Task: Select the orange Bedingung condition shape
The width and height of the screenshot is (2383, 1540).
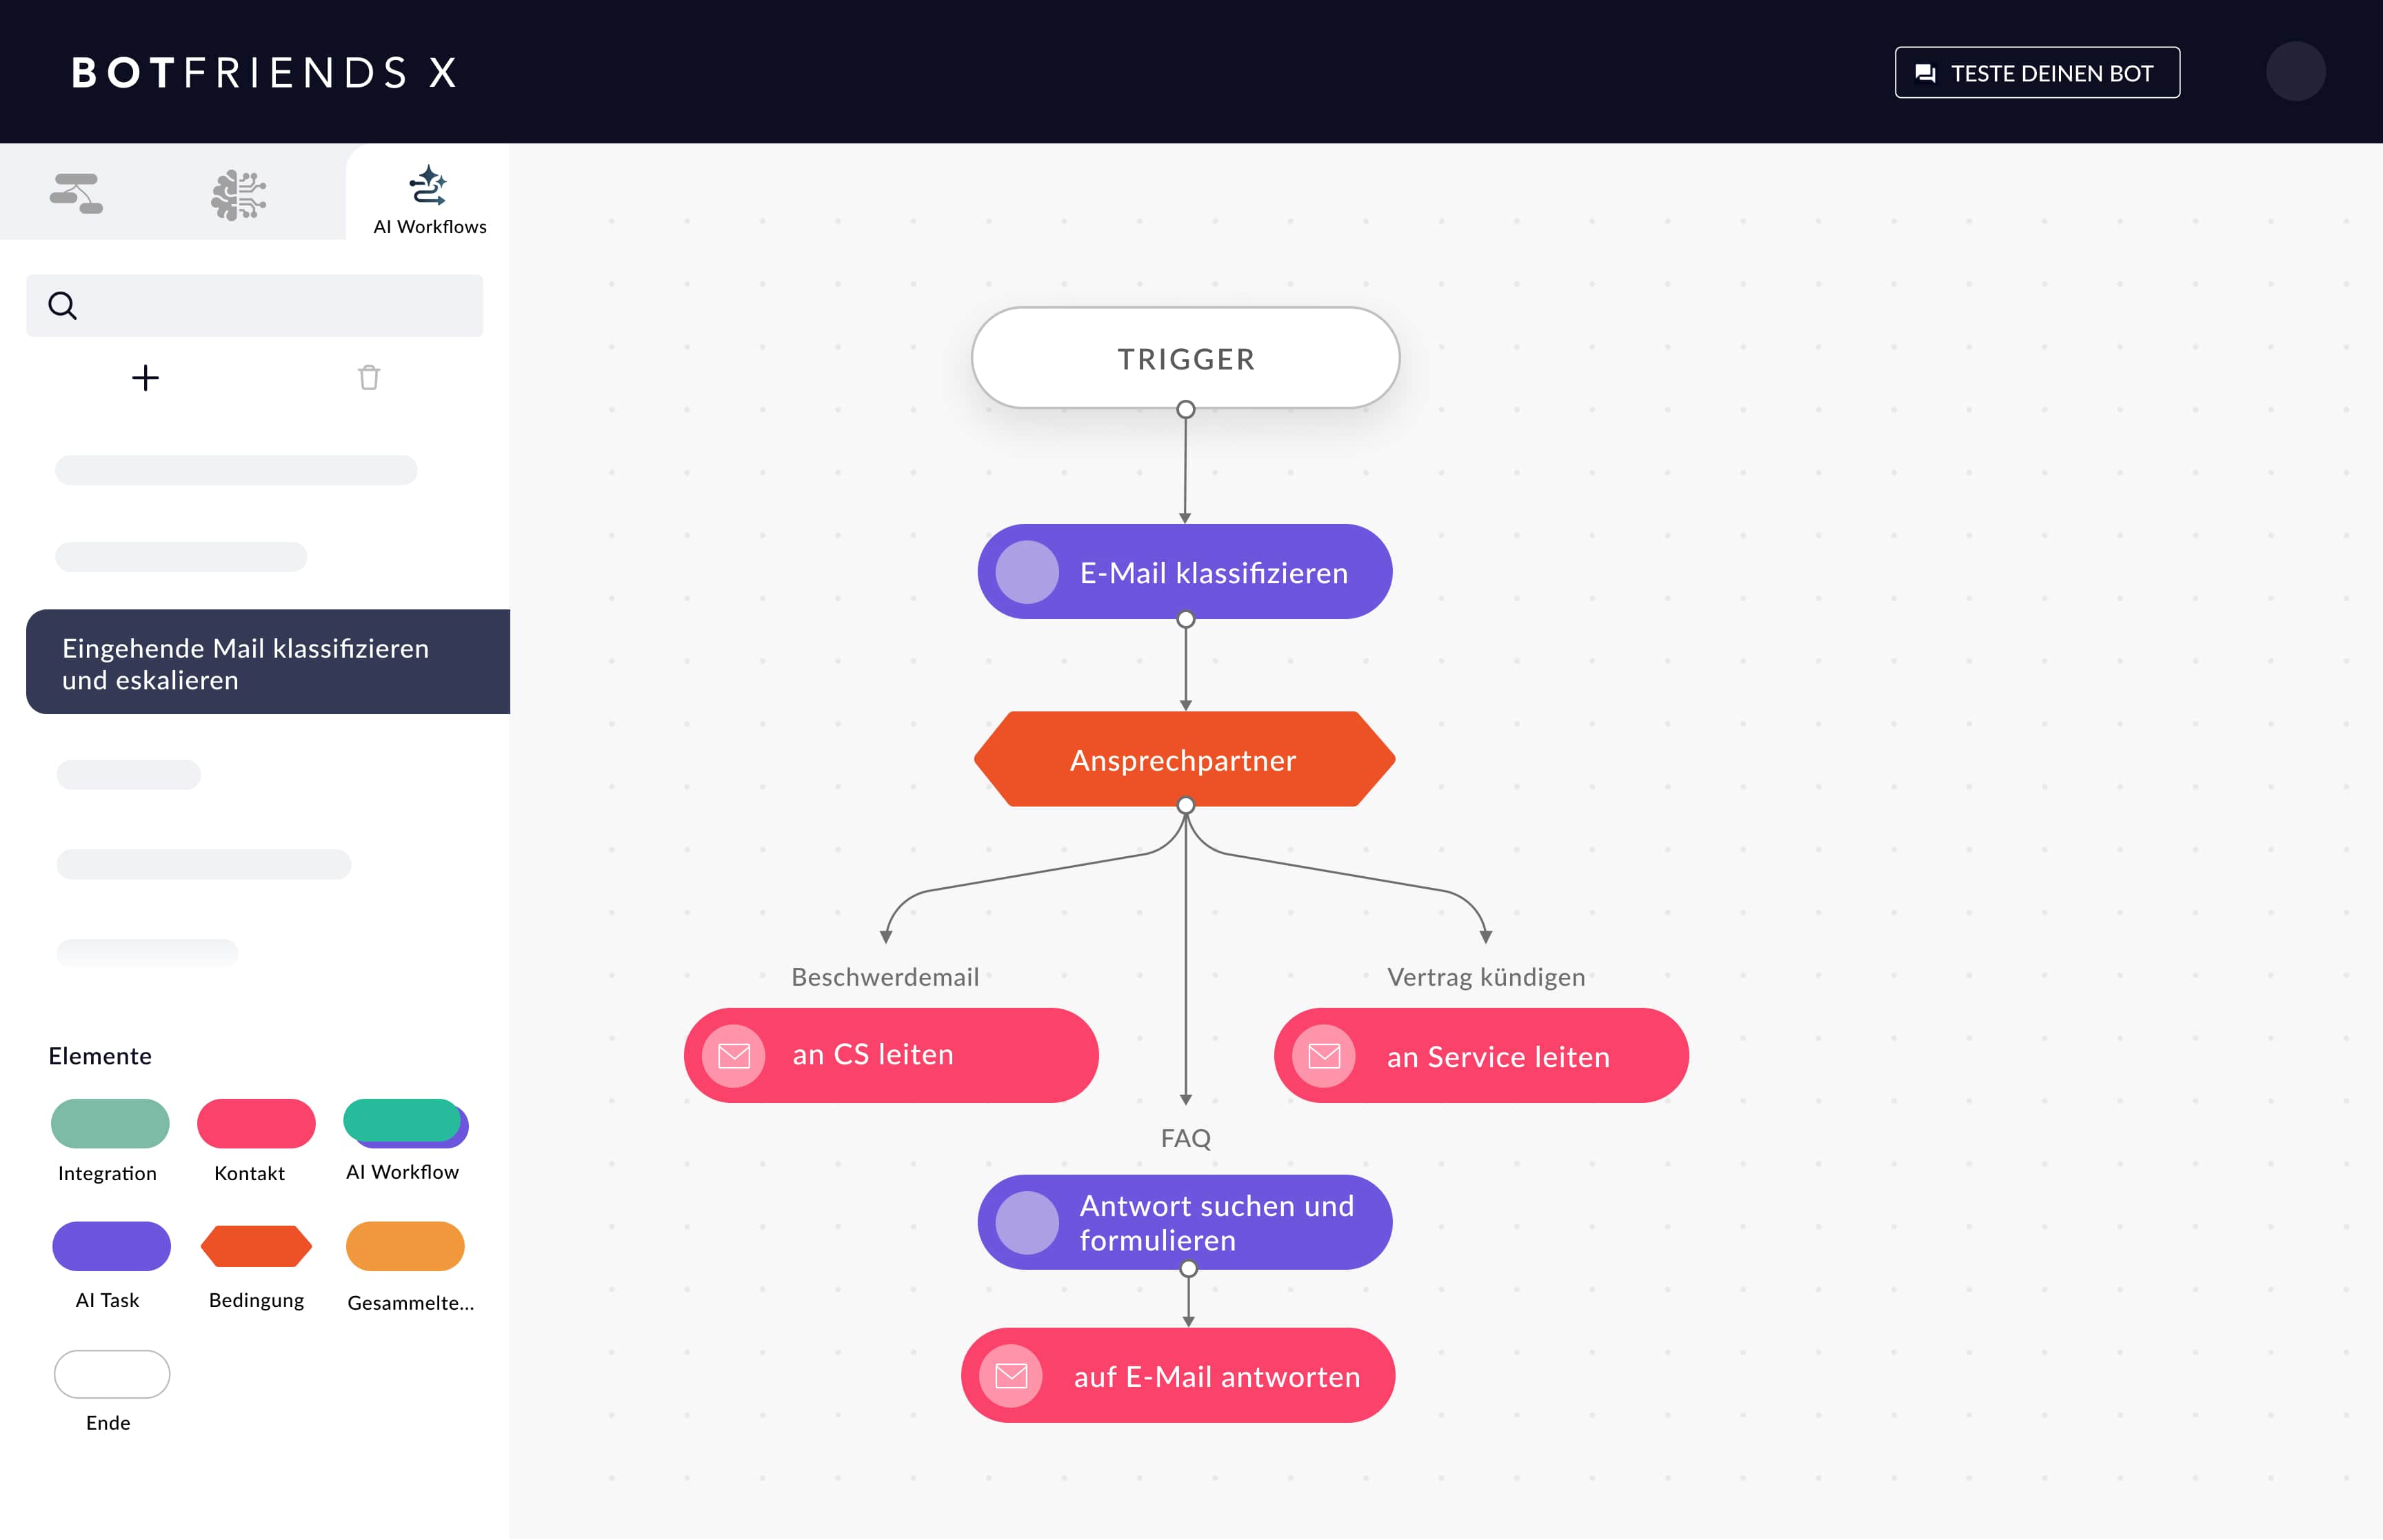Action: tap(256, 1247)
